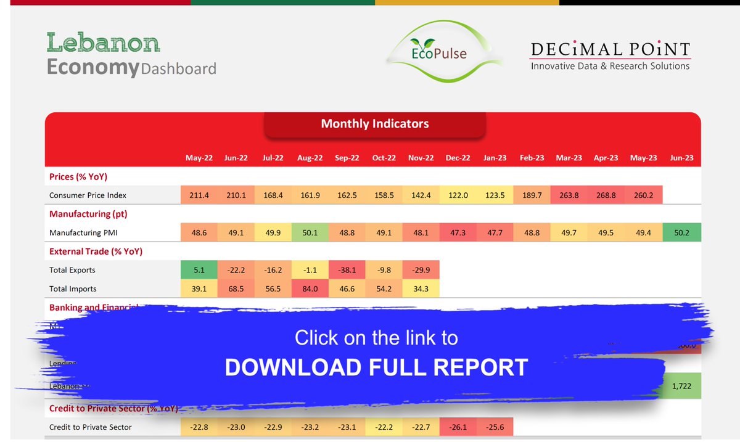Viewport: 740px width, 442px height.
Task: Click the CPI value 168.4 for Jul-22
Action: click(273, 195)
